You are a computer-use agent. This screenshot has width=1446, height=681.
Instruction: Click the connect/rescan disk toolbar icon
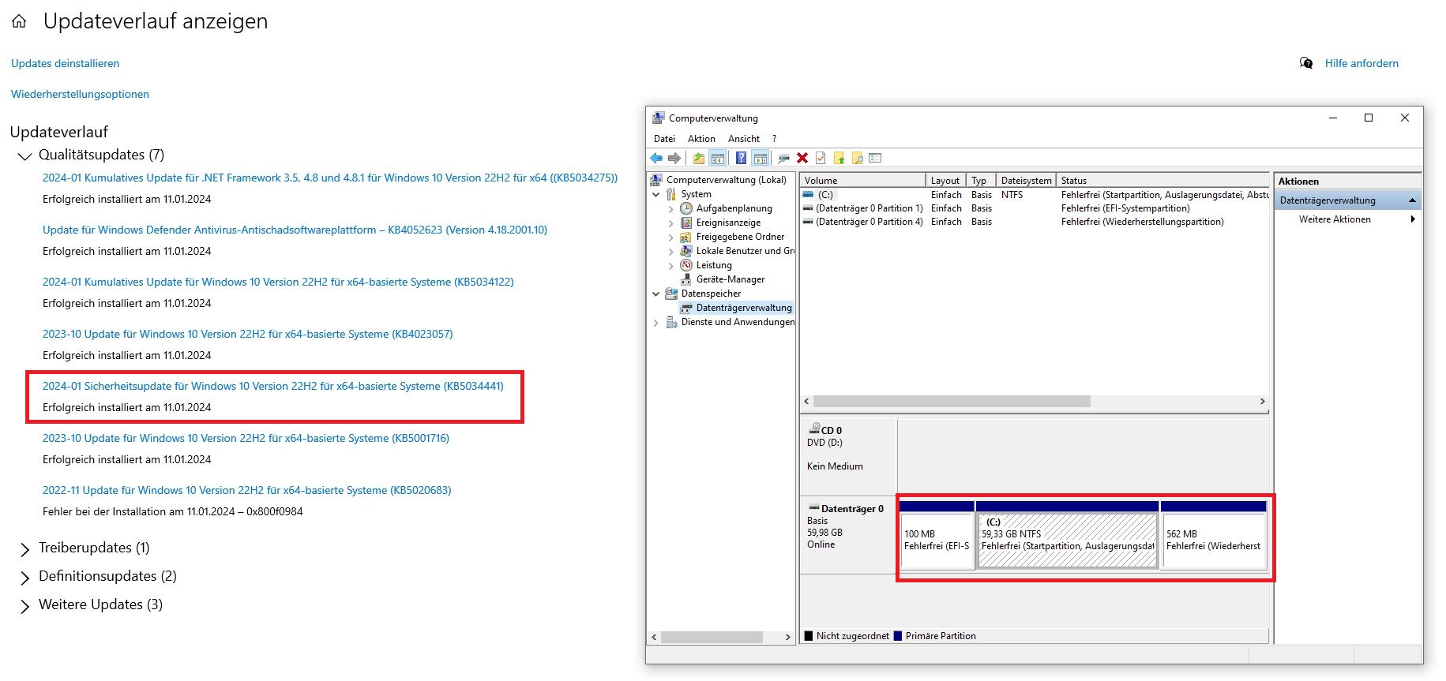783,159
